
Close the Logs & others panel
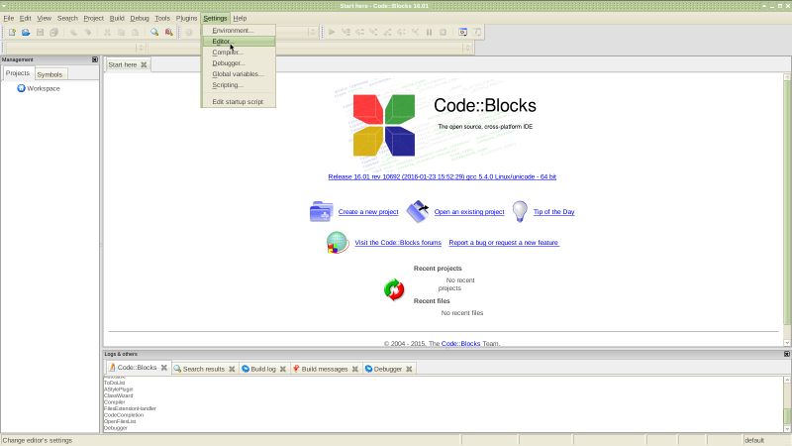point(786,354)
